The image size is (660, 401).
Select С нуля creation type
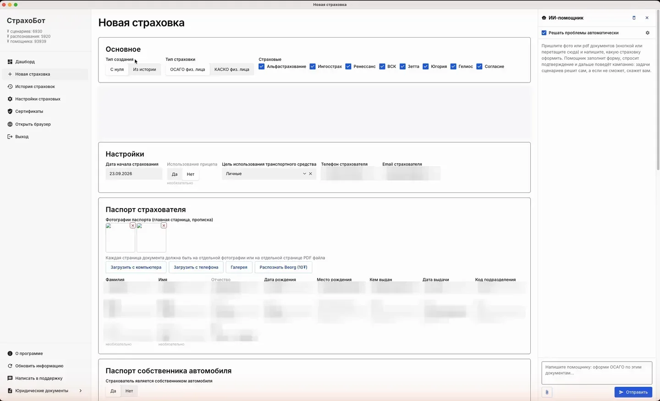tap(117, 70)
